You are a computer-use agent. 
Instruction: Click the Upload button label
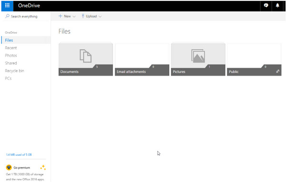91,16
